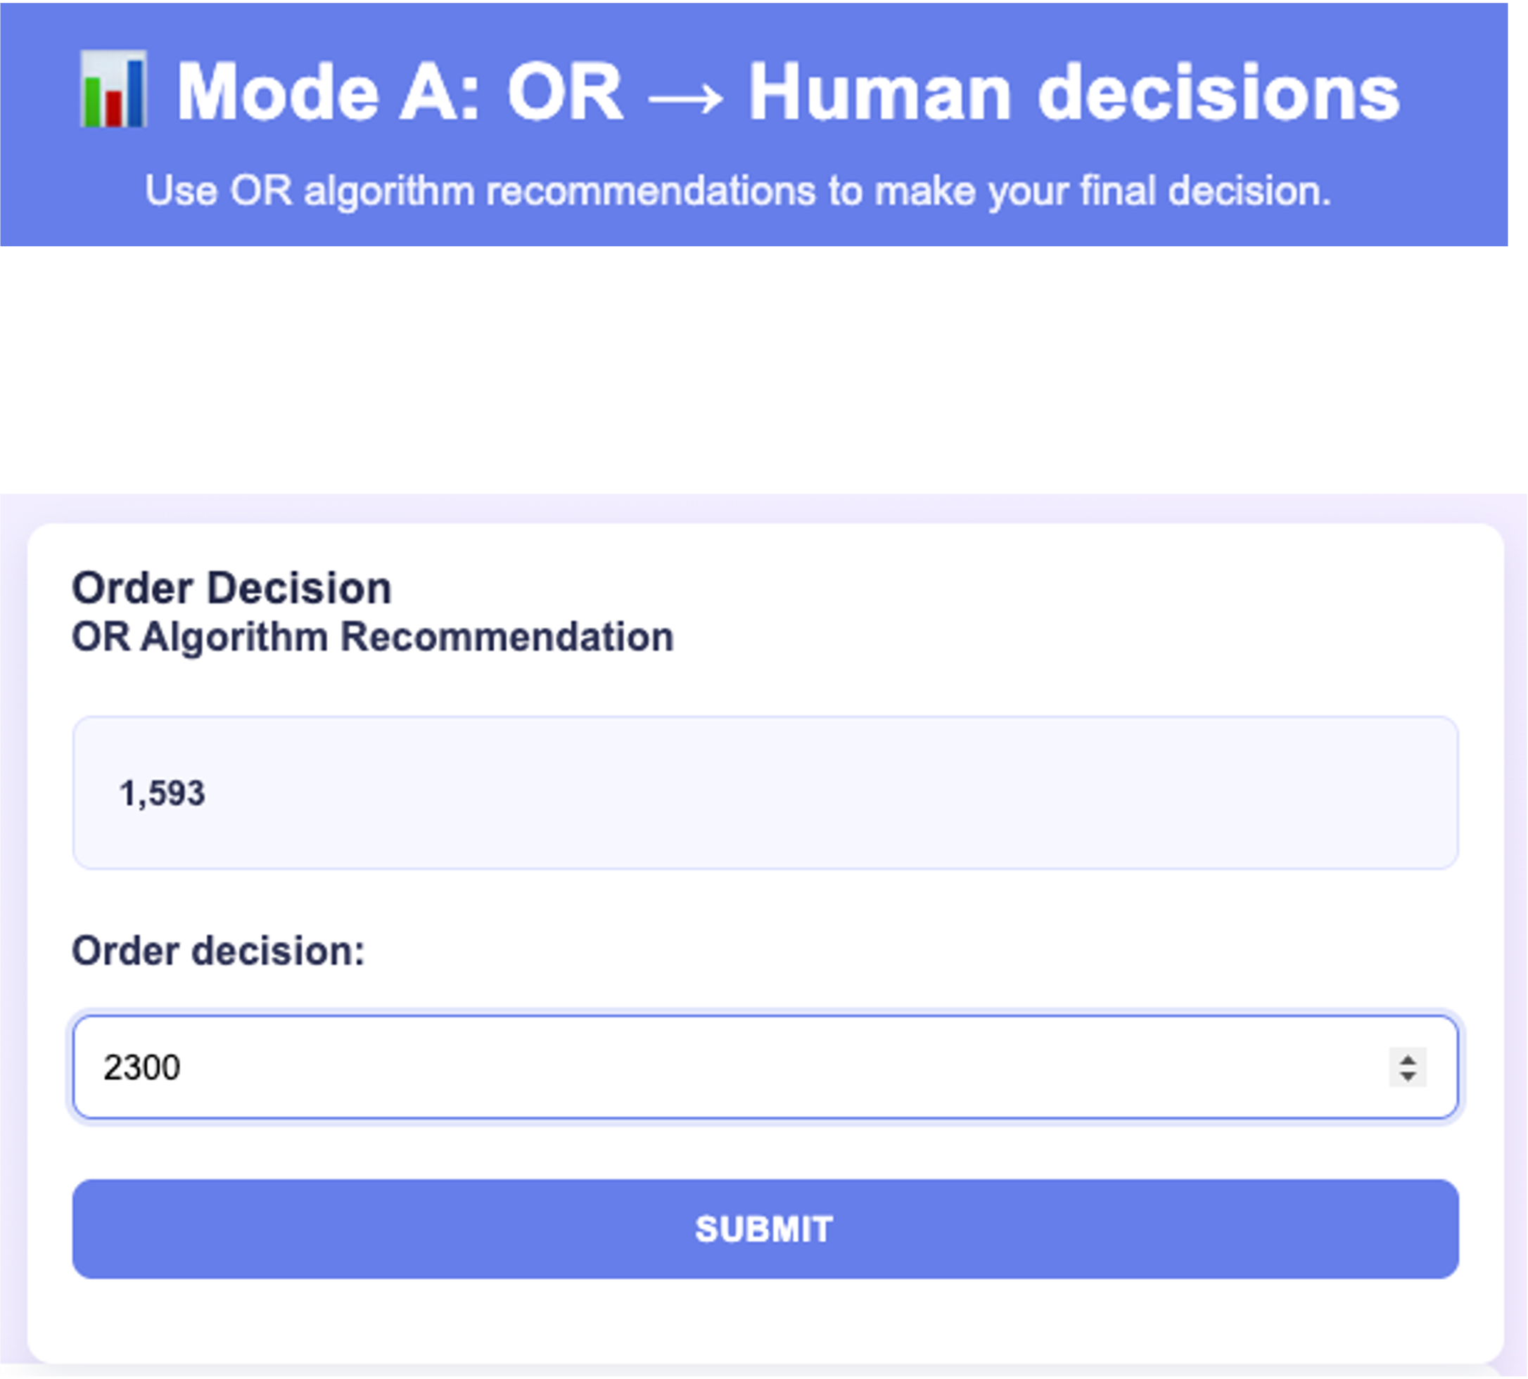The width and height of the screenshot is (1528, 1379).
Task: Click the "Order Decision" card heading
Action: point(231,588)
